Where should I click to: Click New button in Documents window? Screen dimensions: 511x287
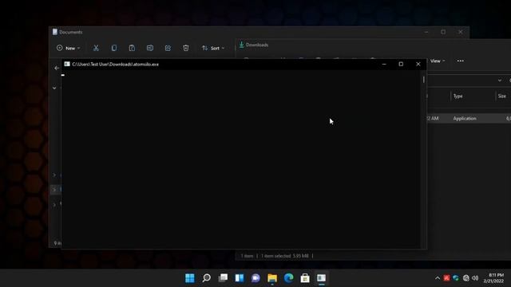coord(68,48)
